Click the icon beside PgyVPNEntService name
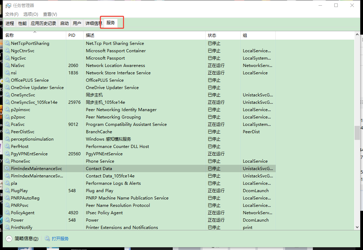Viewport: 363px width, 250px height. pyautogui.click(x=7, y=154)
